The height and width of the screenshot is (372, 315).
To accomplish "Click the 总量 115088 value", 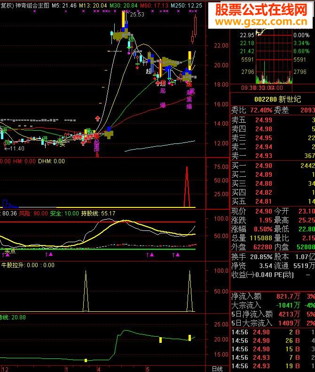I will 261,238.
